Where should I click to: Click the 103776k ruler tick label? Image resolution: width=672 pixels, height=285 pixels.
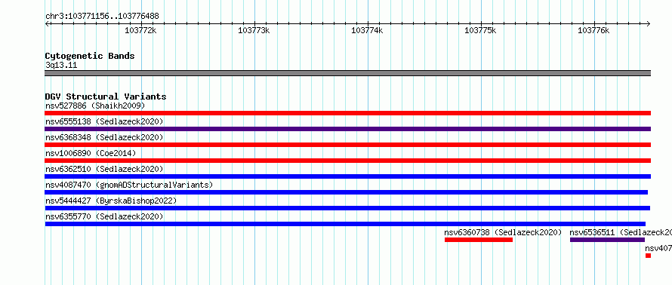(x=593, y=30)
